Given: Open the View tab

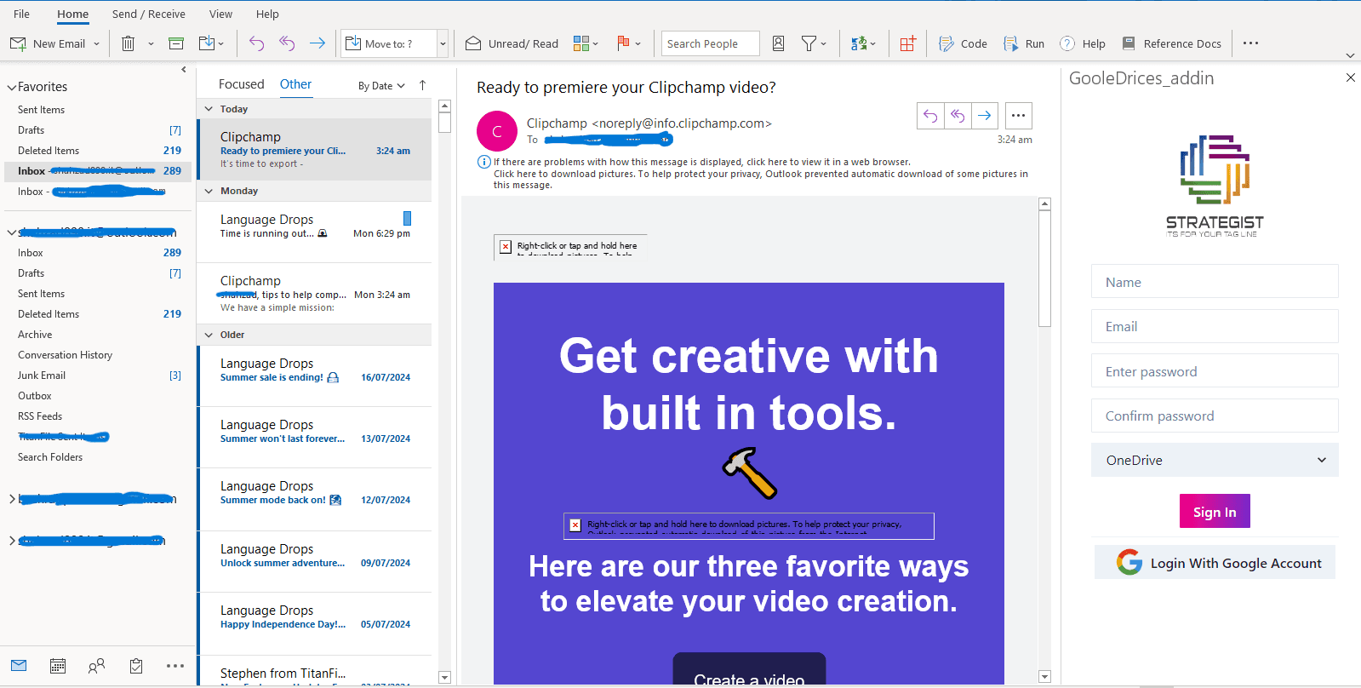Looking at the screenshot, I should pos(220,14).
